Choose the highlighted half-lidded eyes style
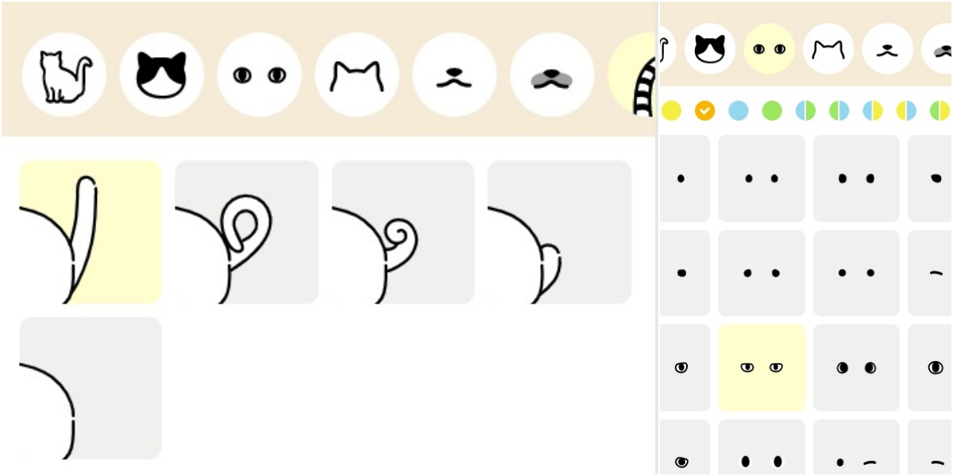Image resolution: width=953 pixels, height=476 pixels. [762, 367]
